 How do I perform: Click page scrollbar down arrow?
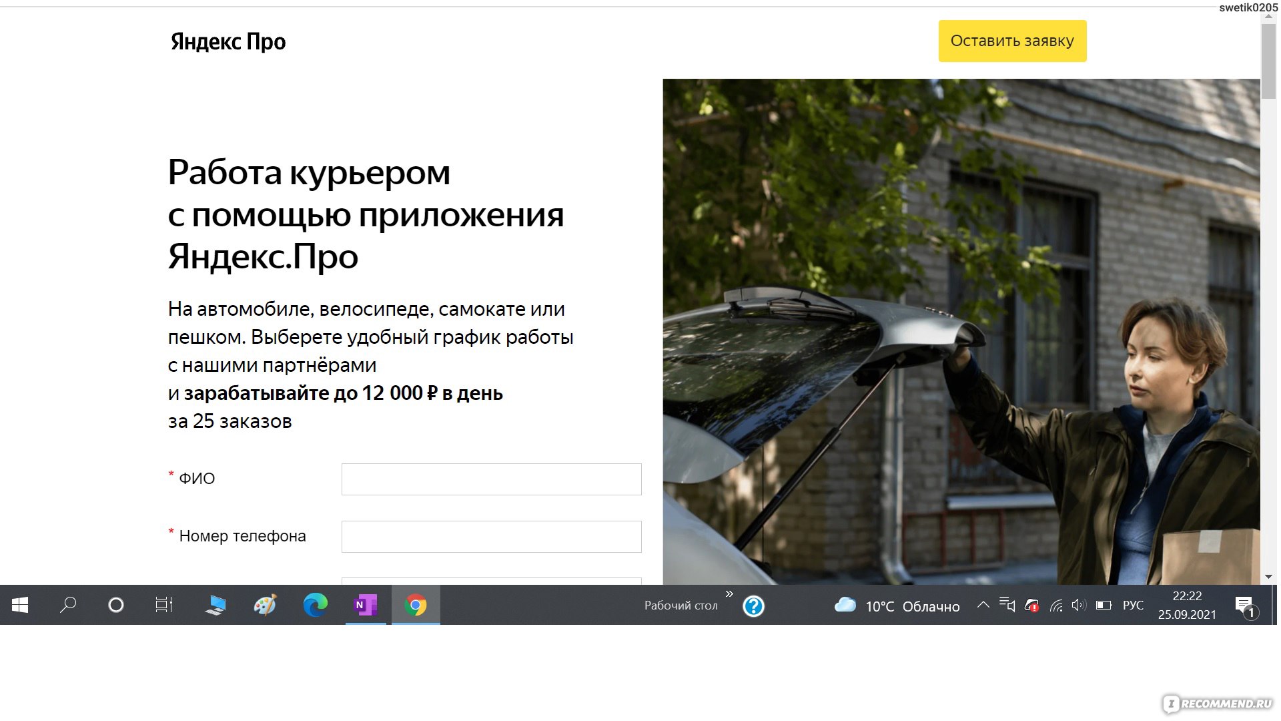[x=1269, y=577]
